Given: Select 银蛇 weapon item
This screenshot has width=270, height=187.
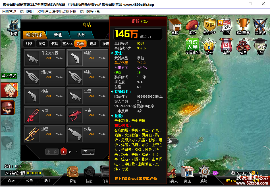Looking at the screenshot, I should click(87, 77).
